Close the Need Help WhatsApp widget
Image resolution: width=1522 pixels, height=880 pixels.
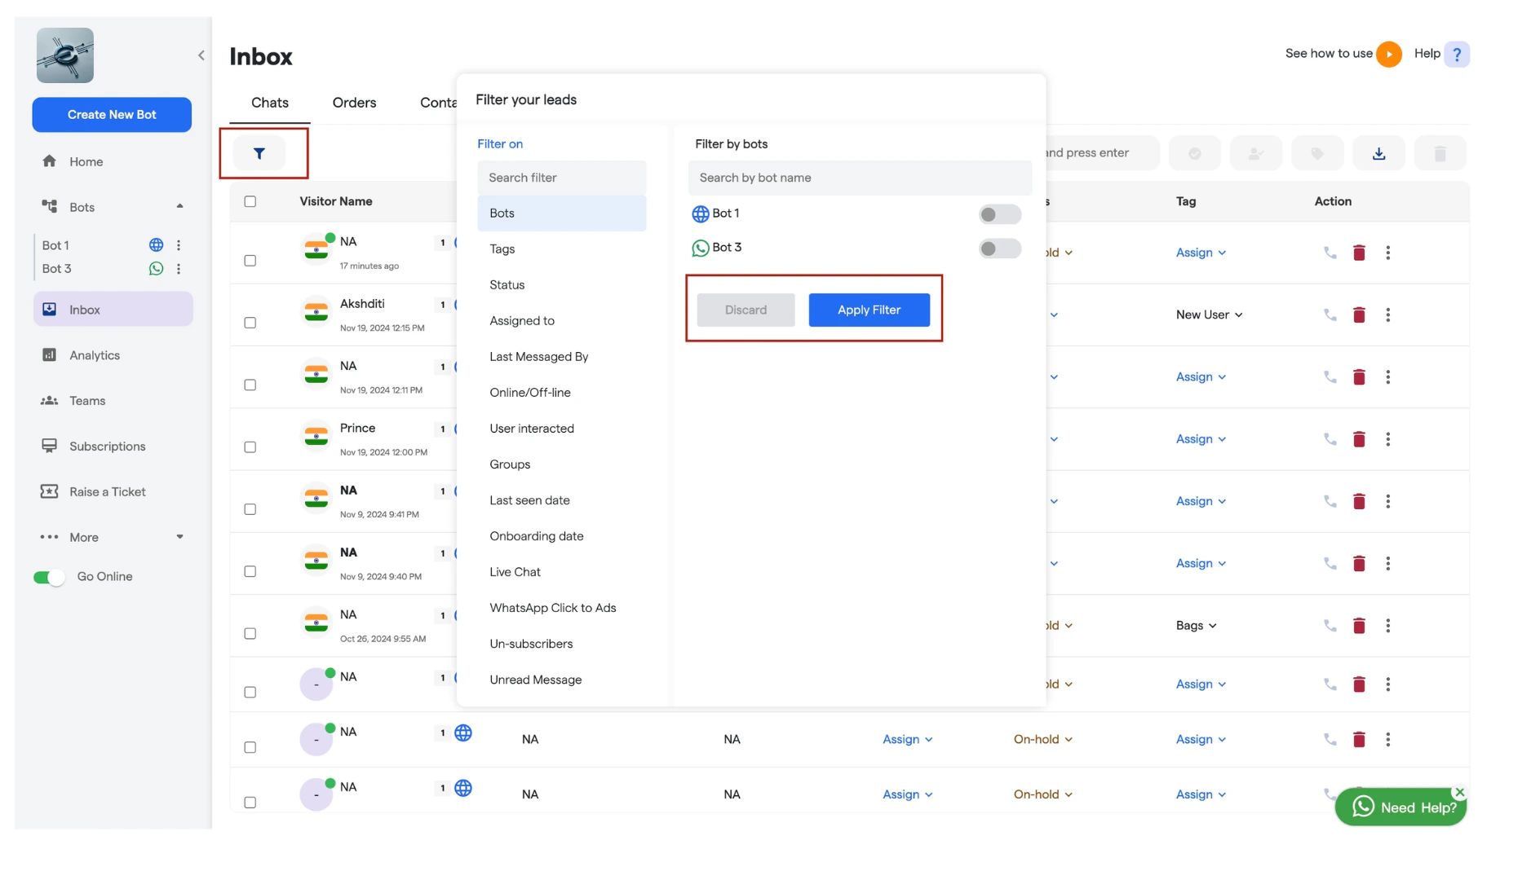pos(1460,792)
